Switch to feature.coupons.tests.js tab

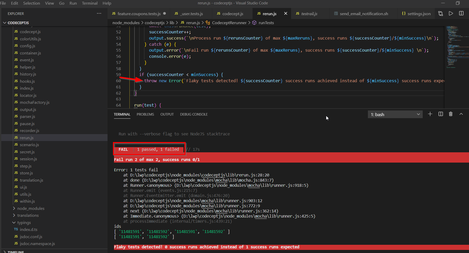(139, 14)
